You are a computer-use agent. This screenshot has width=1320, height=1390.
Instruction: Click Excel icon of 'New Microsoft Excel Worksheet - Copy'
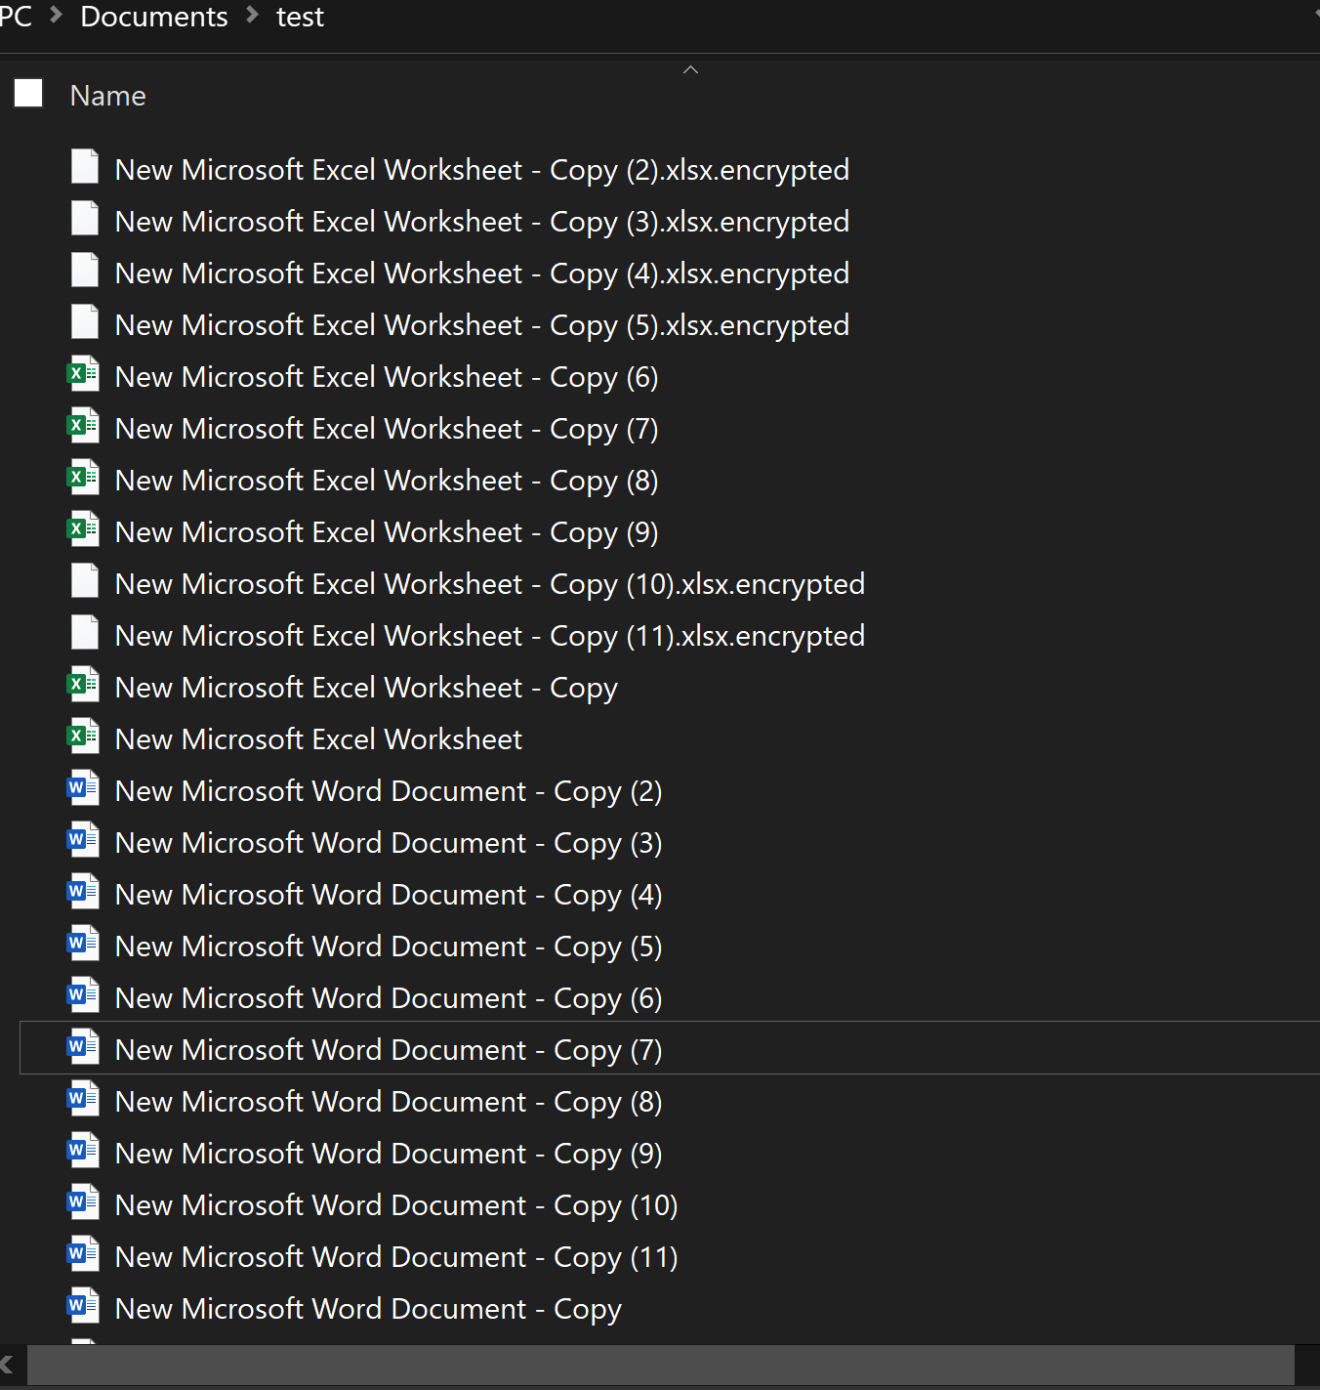coord(83,685)
